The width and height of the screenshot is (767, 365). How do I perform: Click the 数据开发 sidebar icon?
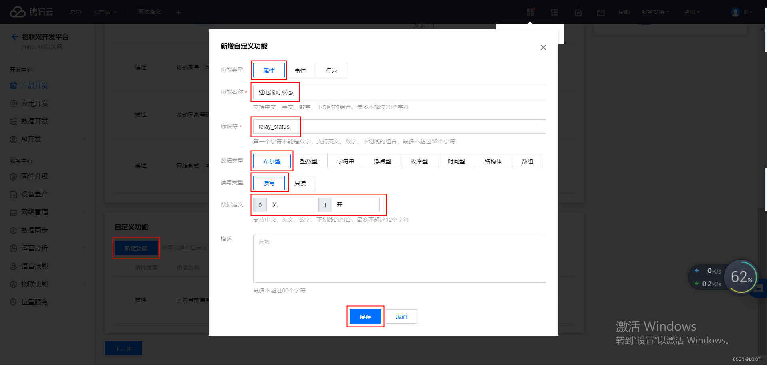click(13, 121)
